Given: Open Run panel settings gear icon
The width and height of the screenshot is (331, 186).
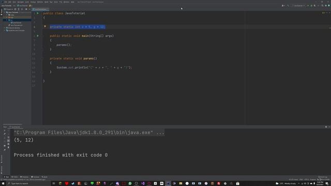Looking at the screenshot, I should click(326, 127).
